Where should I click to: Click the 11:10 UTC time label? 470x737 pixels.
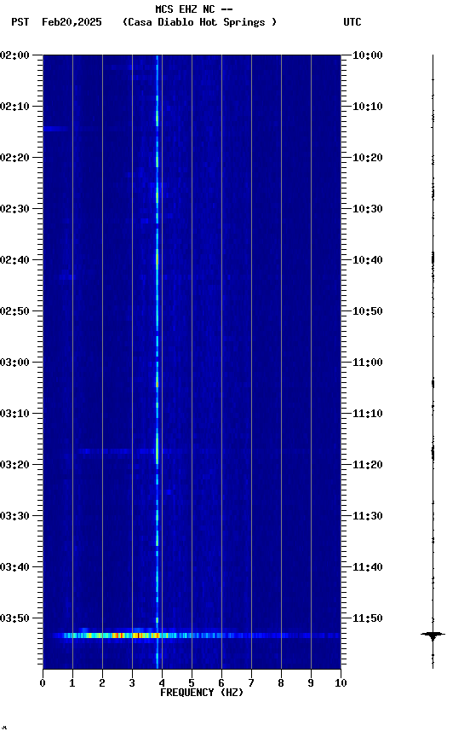[368, 414]
